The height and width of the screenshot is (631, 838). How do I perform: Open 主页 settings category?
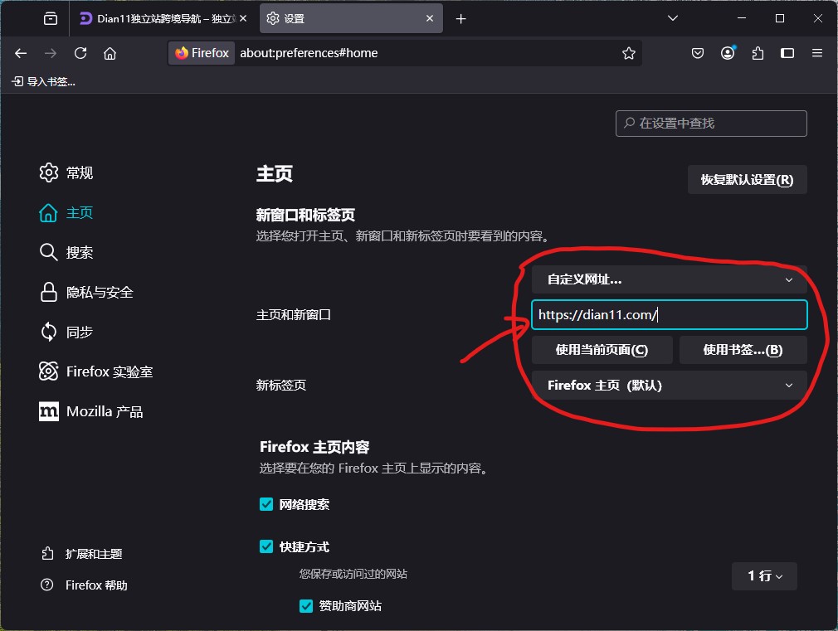[66, 212]
